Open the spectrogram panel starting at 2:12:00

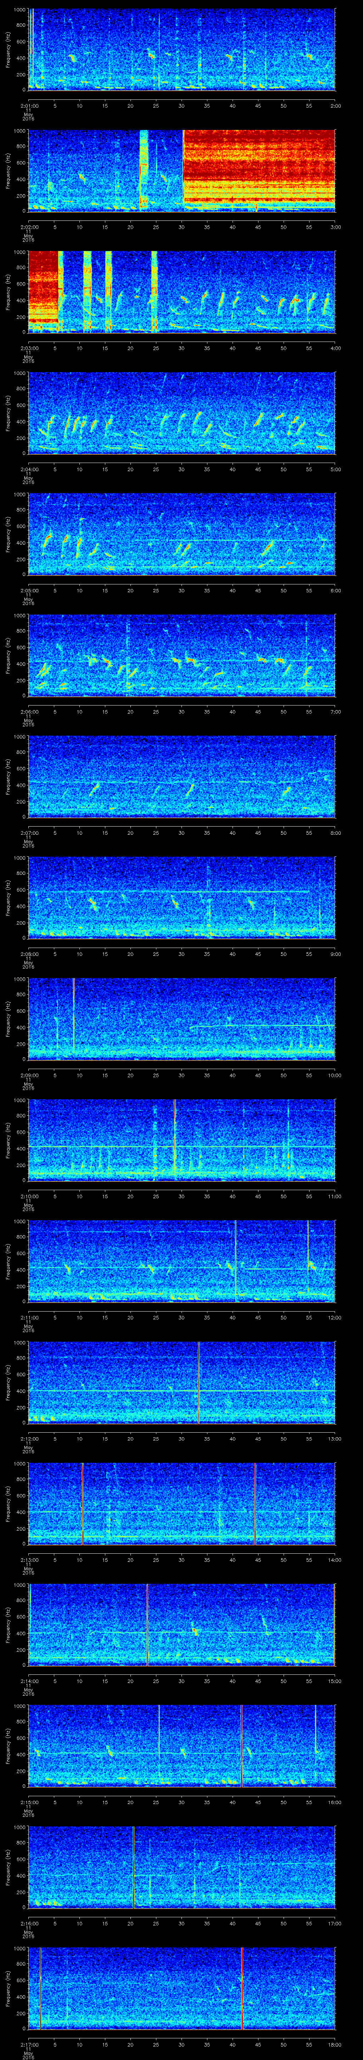tap(182, 1383)
